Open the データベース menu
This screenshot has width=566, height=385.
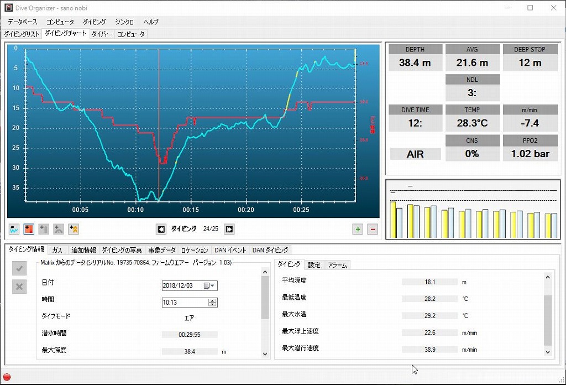[x=23, y=22]
